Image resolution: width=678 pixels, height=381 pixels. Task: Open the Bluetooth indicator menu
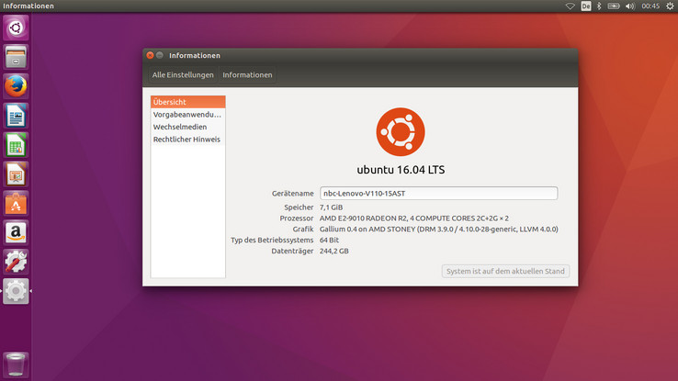(599, 6)
